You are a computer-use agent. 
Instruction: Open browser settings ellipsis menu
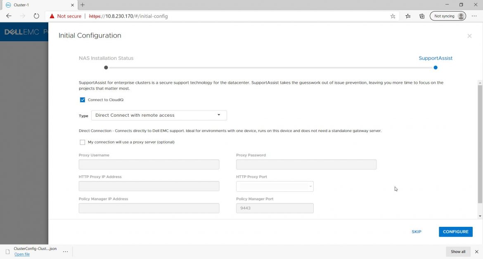(474, 16)
